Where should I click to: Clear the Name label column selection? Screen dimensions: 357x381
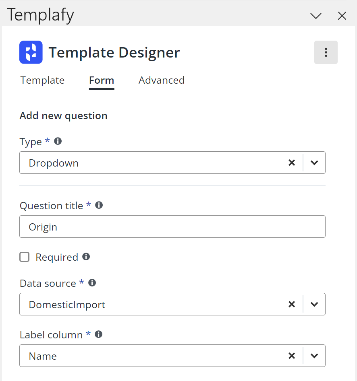click(x=292, y=356)
